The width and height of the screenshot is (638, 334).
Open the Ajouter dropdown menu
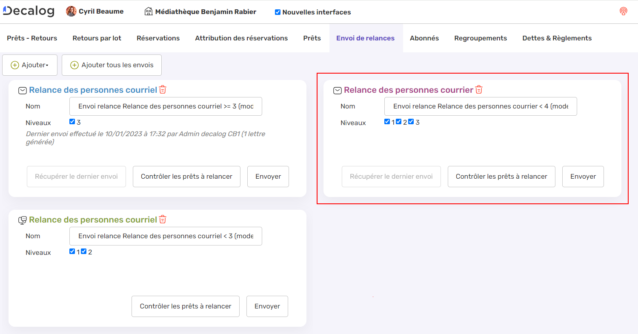[29, 65]
